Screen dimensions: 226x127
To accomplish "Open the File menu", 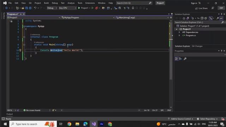I will click(10, 3).
